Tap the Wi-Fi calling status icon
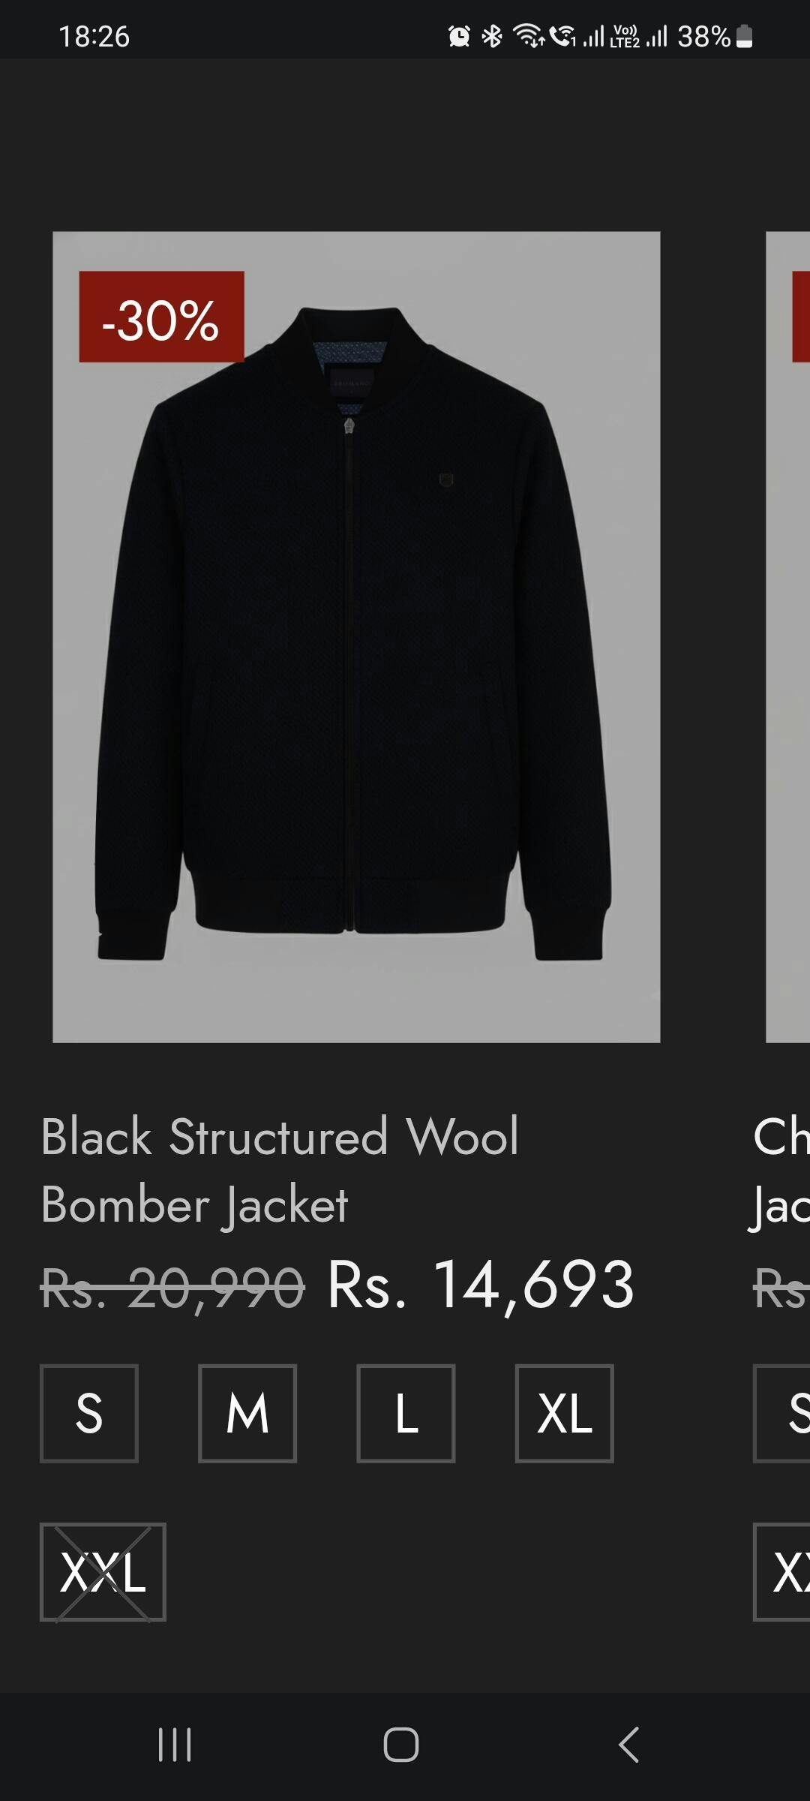Screen dimensions: 810x1801 (x=562, y=35)
